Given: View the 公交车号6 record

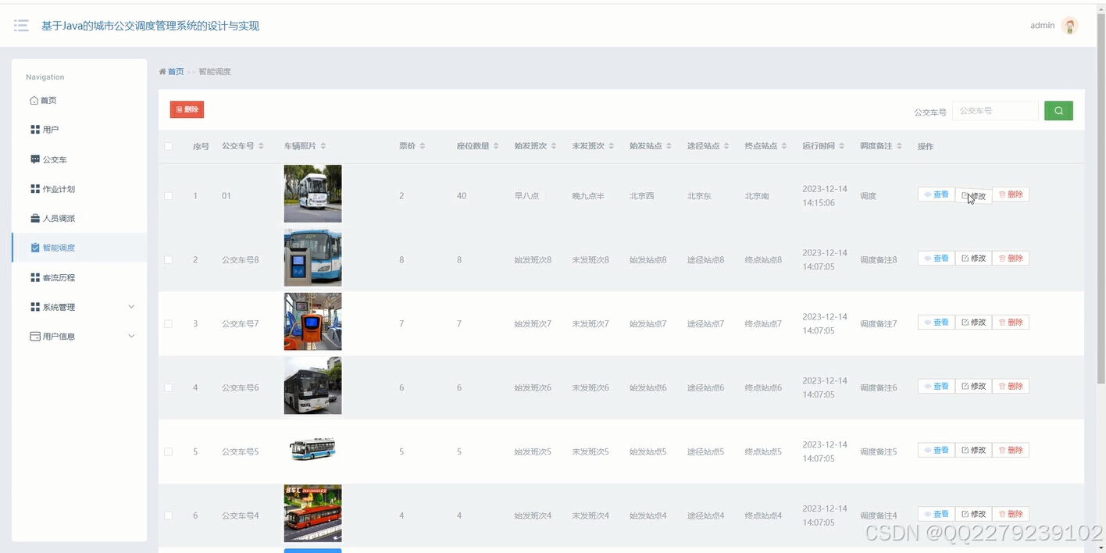Looking at the screenshot, I should [x=936, y=387].
